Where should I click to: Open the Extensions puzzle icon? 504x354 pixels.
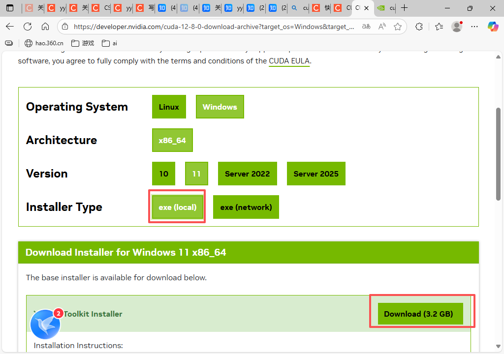pos(419,27)
